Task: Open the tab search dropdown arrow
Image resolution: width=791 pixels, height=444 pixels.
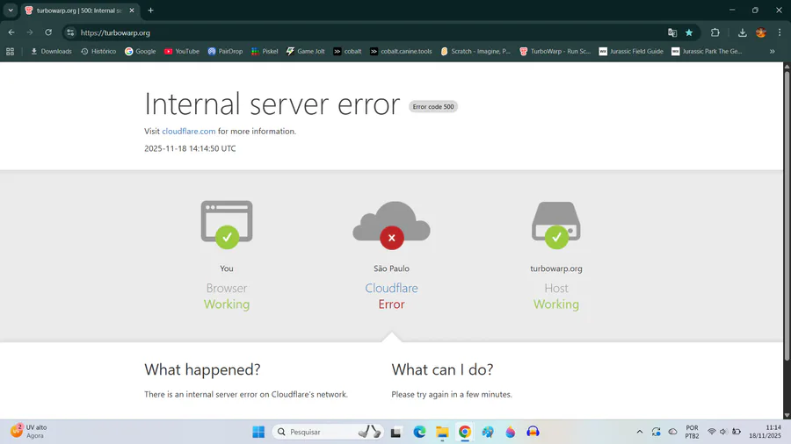Action: pos(11,10)
